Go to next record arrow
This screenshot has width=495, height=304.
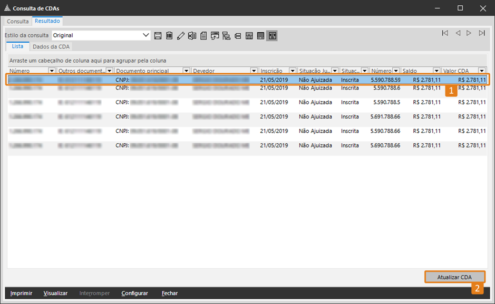(469, 33)
